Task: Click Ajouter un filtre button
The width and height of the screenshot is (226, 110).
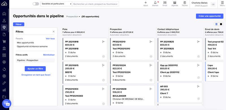Action: [x=35, y=69]
